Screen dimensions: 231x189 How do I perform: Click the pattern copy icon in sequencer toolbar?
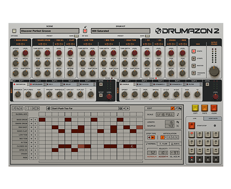(x=14, y=108)
